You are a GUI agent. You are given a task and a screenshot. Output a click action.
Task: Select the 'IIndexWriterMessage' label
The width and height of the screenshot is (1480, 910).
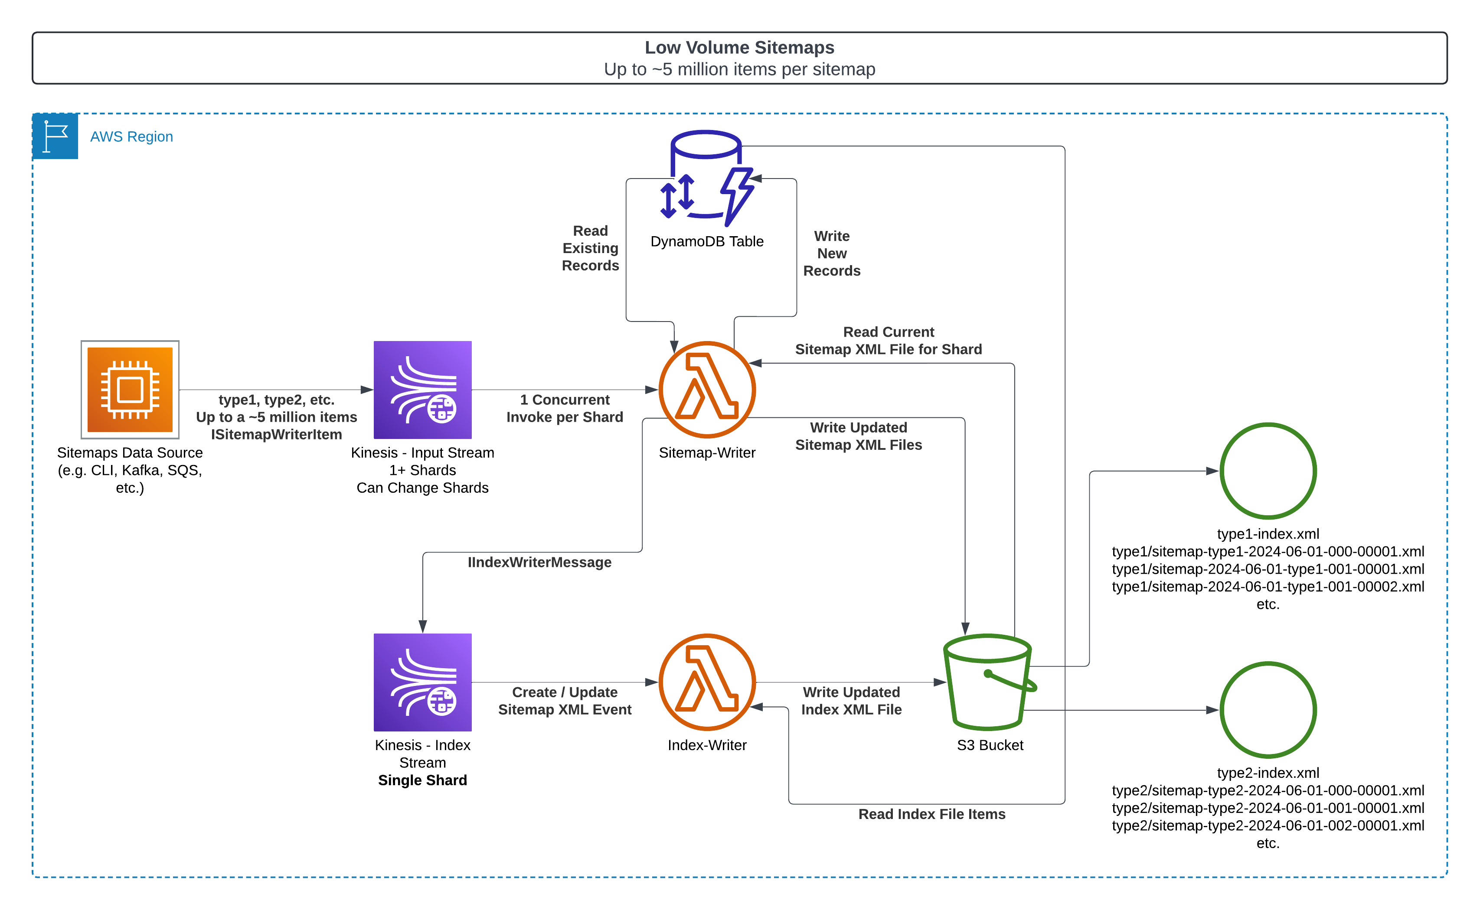point(539,562)
